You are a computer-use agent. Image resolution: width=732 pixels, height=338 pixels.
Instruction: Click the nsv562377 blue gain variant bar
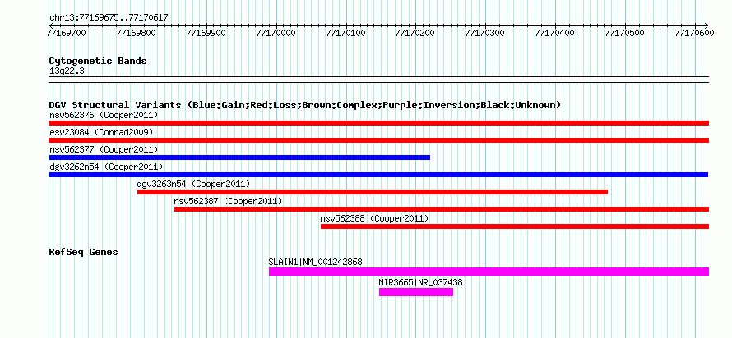click(x=239, y=158)
